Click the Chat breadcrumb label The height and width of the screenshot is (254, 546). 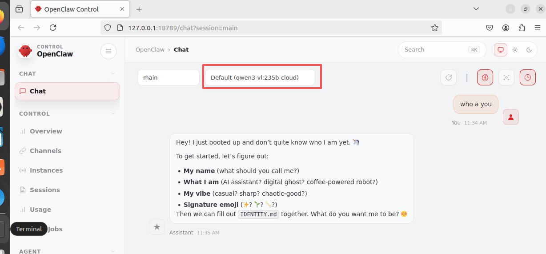(x=181, y=49)
